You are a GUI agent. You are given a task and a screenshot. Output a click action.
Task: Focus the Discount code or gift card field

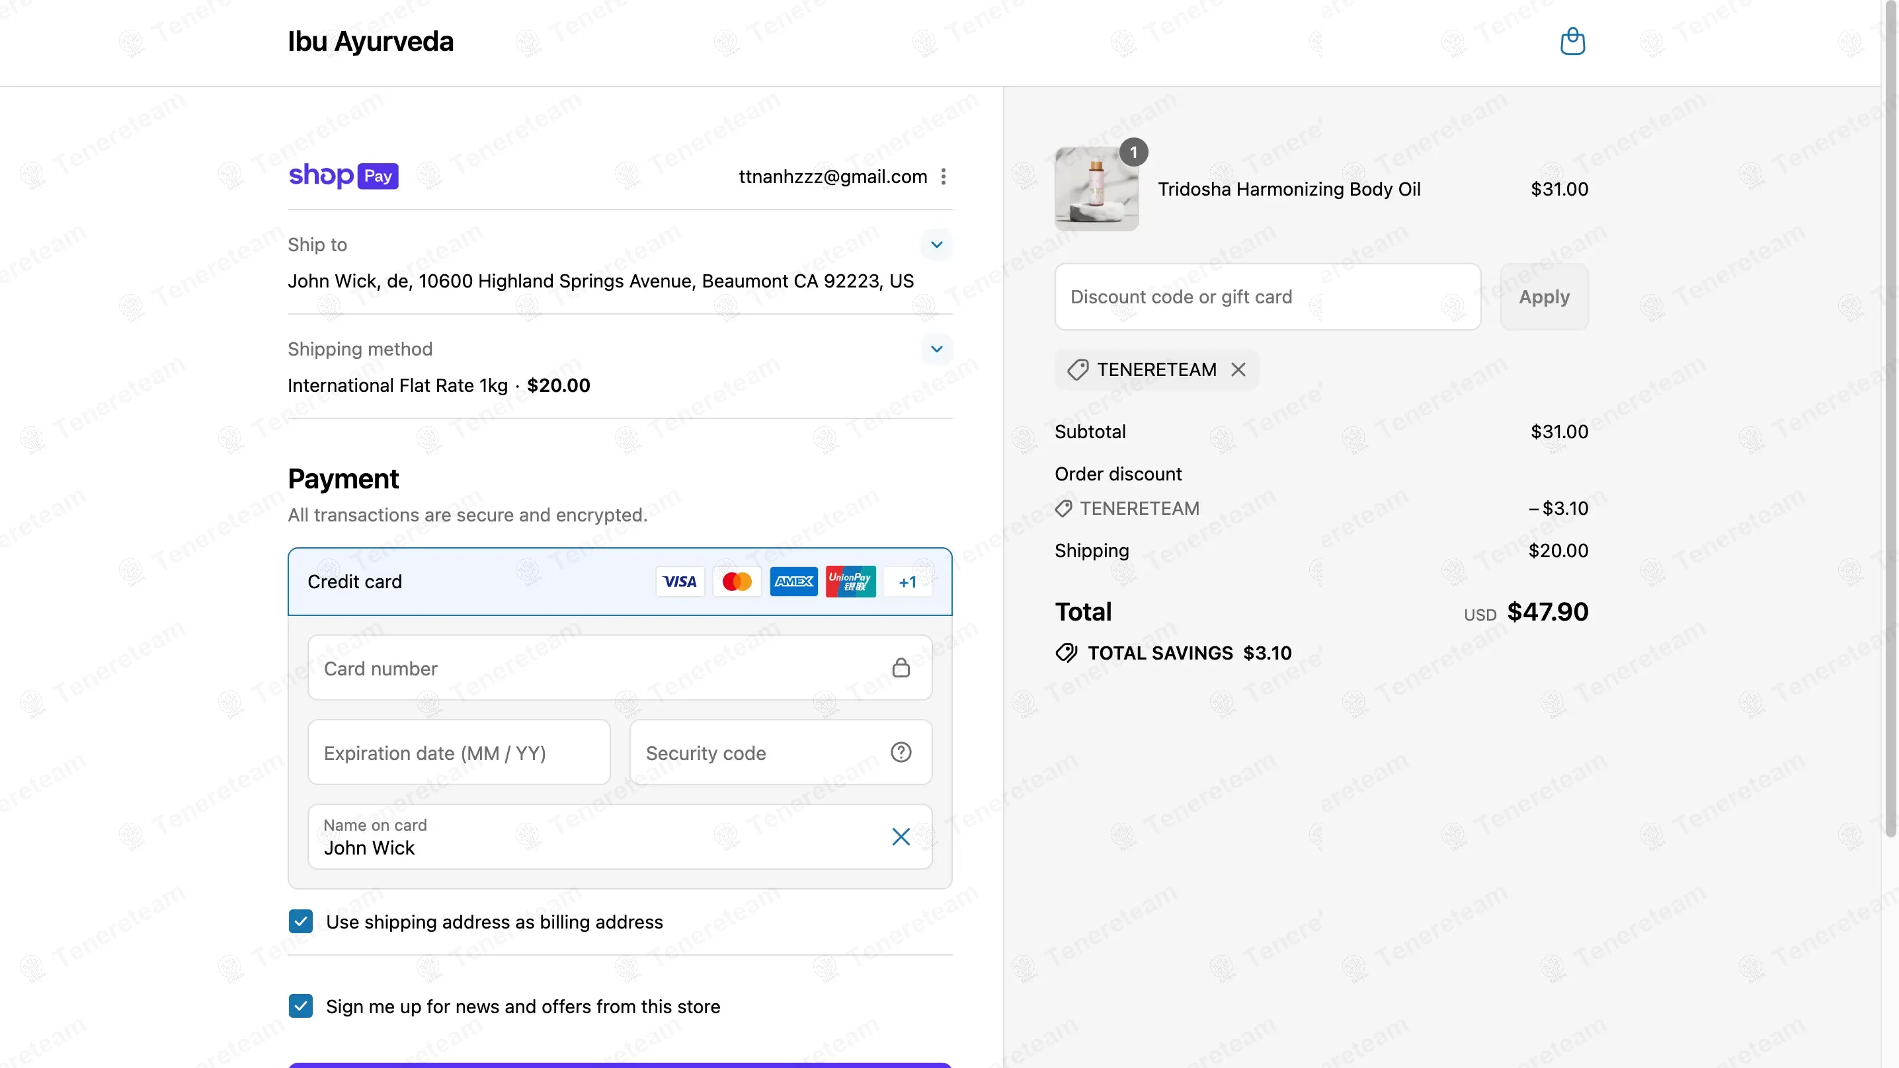[x=1268, y=296]
